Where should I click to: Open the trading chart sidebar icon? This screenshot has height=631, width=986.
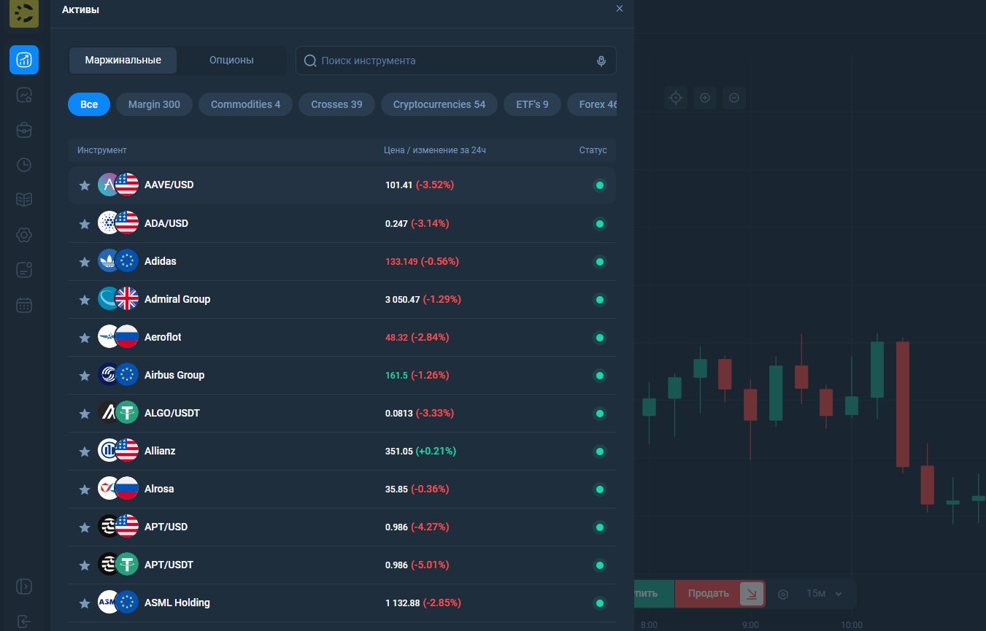coord(24,60)
